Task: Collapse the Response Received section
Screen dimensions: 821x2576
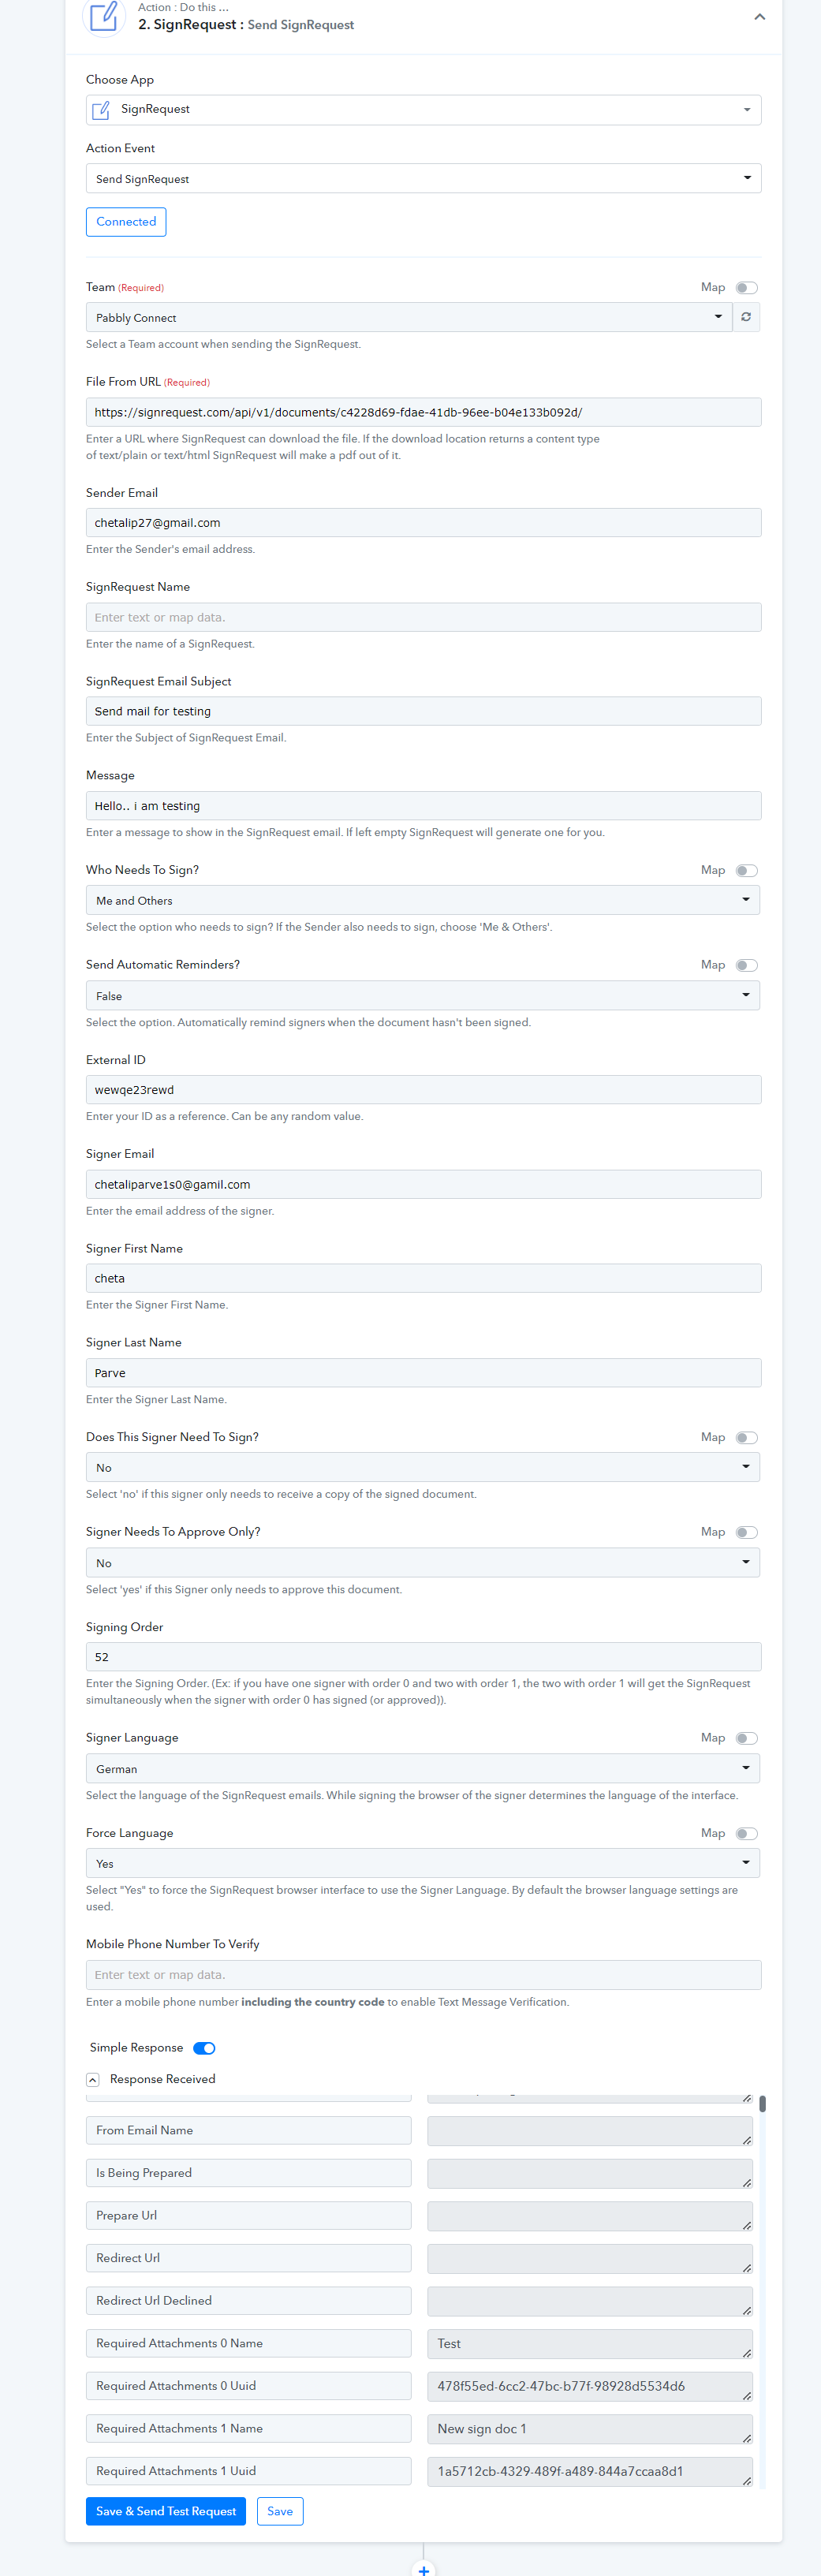Action: (x=93, y=2079)
